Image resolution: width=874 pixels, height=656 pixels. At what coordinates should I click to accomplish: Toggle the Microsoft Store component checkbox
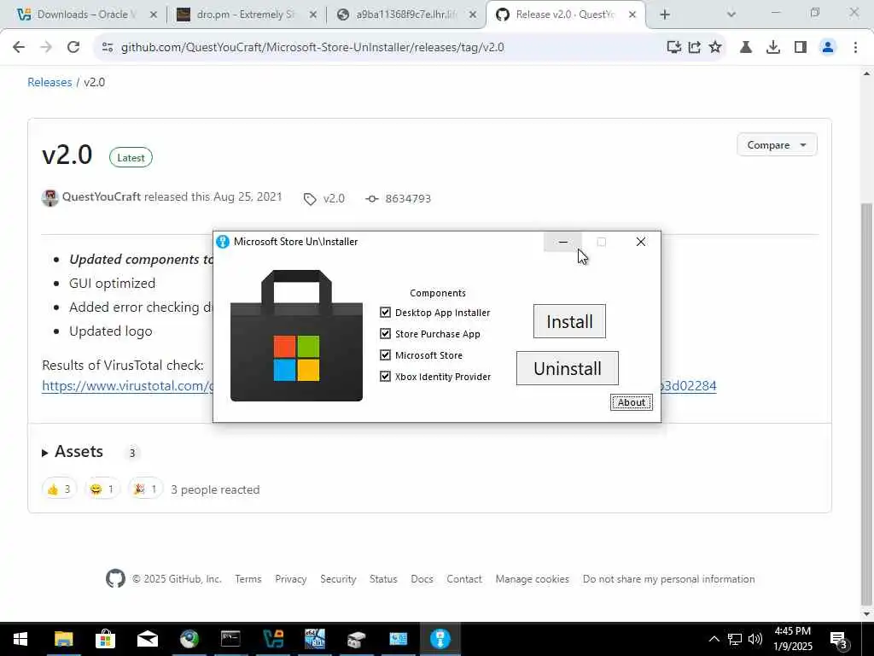(x=385, y=354)
